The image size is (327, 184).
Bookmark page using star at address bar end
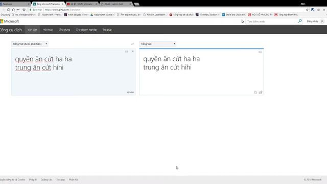[x=307, y=10]
